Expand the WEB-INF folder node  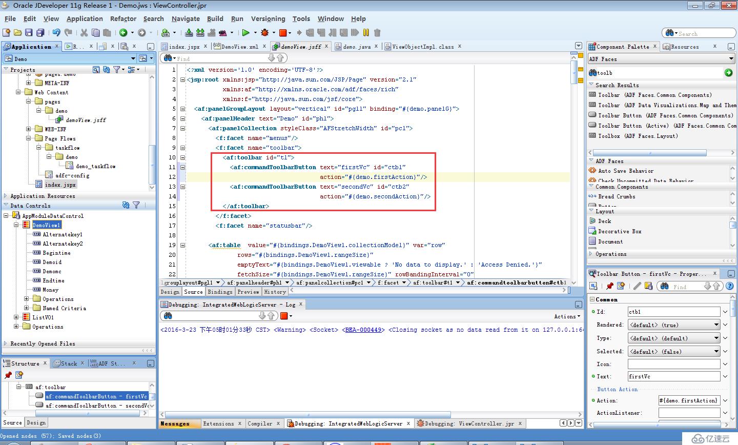pyautogui.click(x=28, y=129)
